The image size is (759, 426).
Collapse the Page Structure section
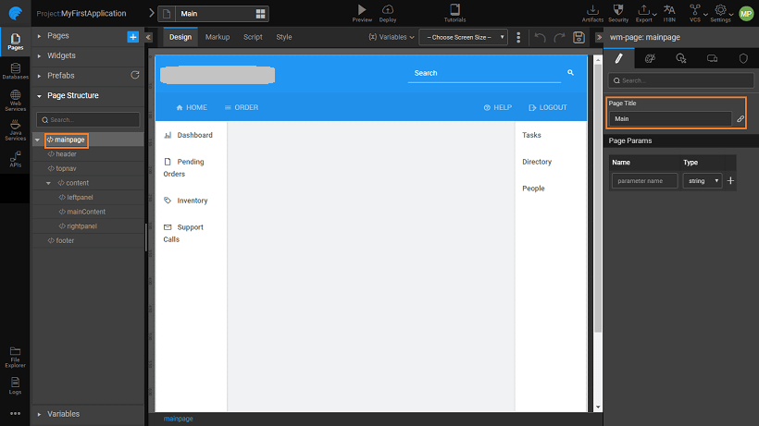click(x=39, y=95)
